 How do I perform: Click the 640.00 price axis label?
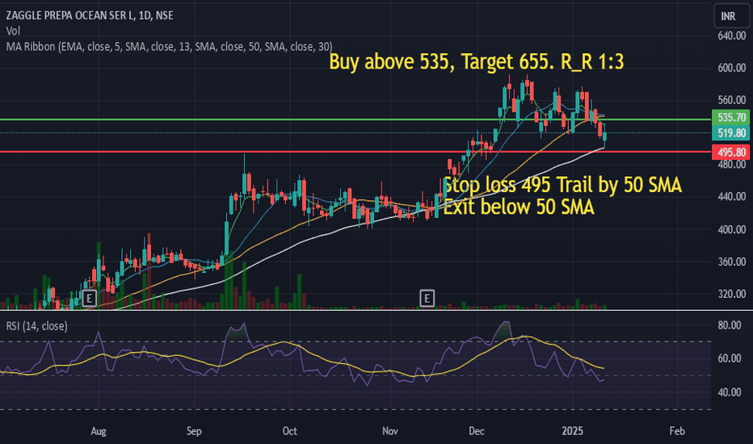pos(732,36)
